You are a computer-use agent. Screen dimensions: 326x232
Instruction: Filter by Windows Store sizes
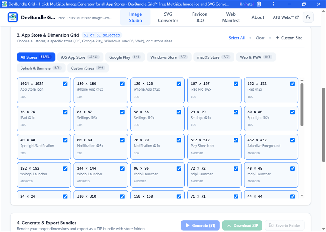169,57
